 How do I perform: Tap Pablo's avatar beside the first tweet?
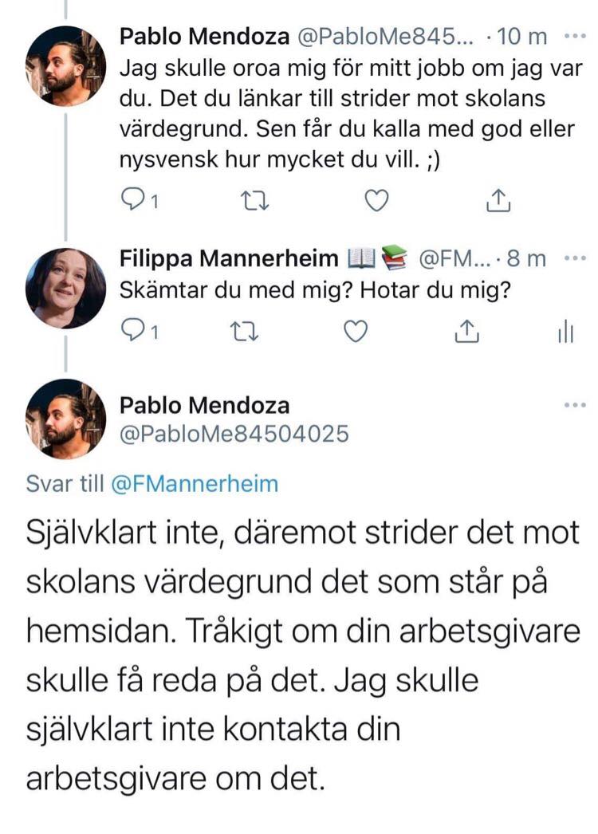pyautogui.click(x=65, y=65)
